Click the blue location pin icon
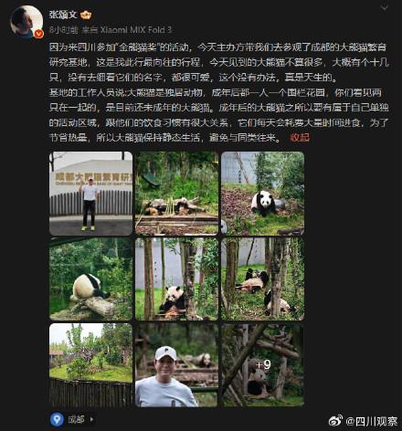 [57, 419]
